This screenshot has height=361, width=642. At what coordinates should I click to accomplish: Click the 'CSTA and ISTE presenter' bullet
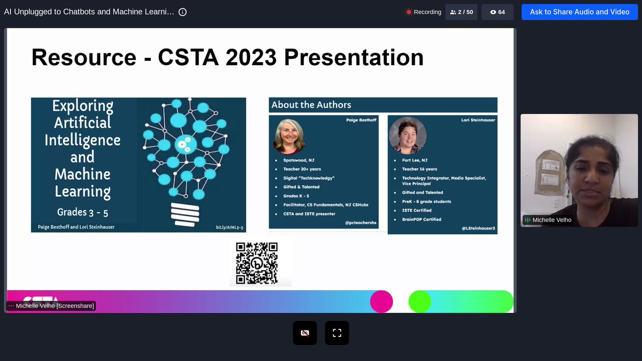309,214
